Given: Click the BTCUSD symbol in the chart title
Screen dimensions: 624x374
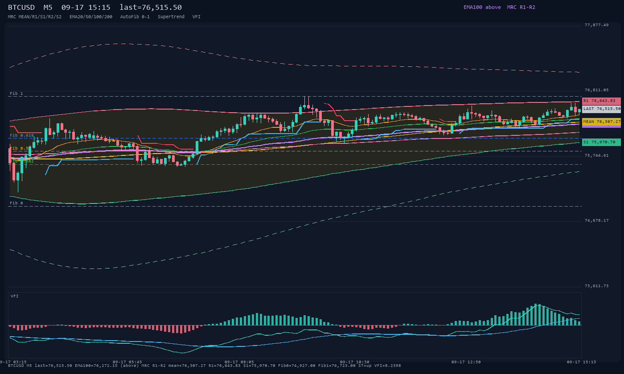Looking at the screenshot, I should (x=21, y=8).
